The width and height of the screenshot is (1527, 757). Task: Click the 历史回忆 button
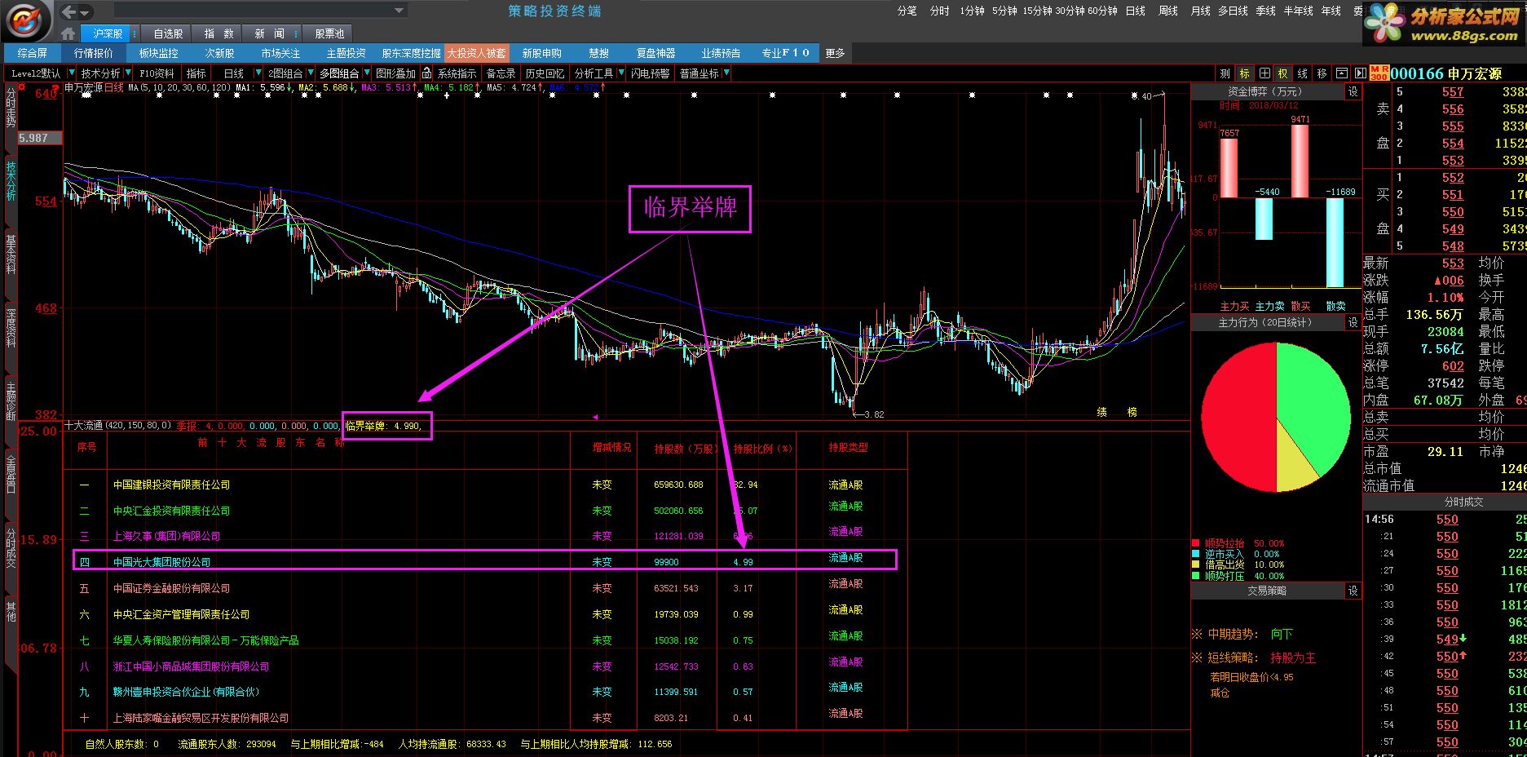pyautogui.click(x=545, y=73)
